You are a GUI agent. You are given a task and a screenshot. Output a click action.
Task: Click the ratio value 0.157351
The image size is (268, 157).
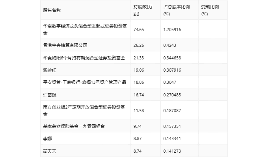point(172,126)
